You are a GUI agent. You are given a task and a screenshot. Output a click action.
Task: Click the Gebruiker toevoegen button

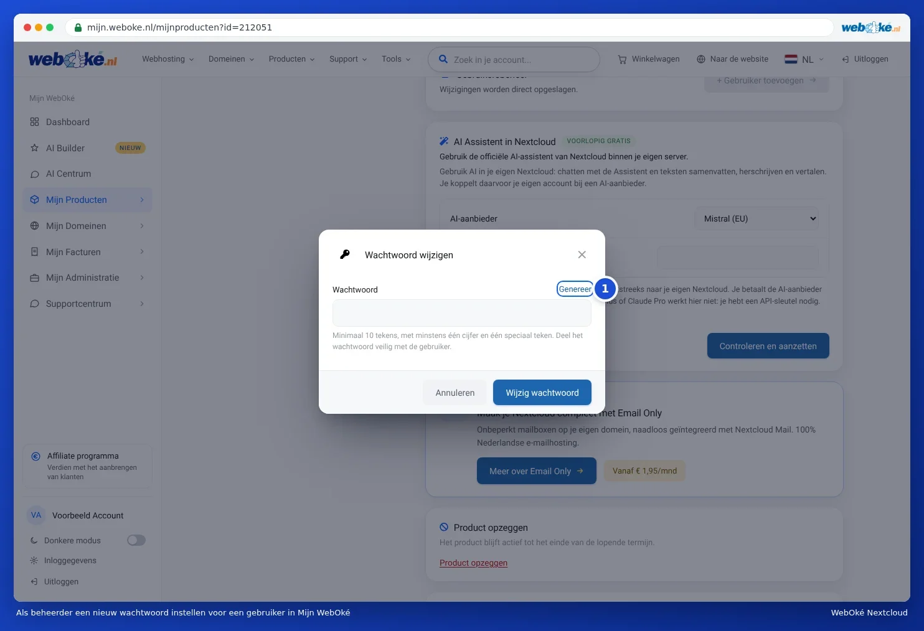click(x=766, y=81)
